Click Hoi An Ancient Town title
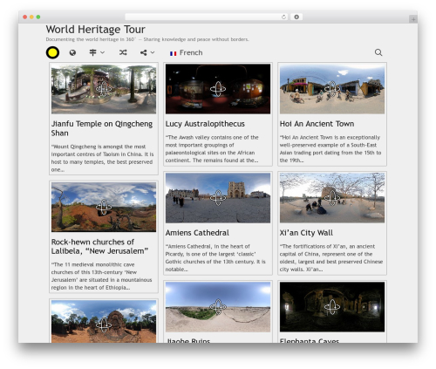The image size is (436, 369). 317,124
